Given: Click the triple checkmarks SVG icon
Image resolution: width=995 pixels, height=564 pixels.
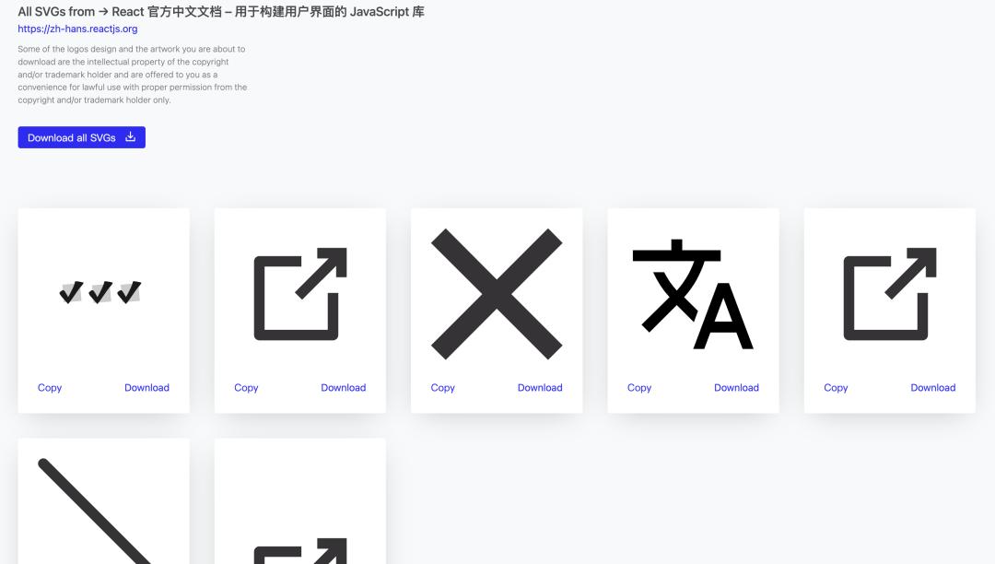Looking at the screenshot, I should tap(99, 293).
